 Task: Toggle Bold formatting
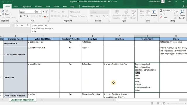[x=21, y=16]
